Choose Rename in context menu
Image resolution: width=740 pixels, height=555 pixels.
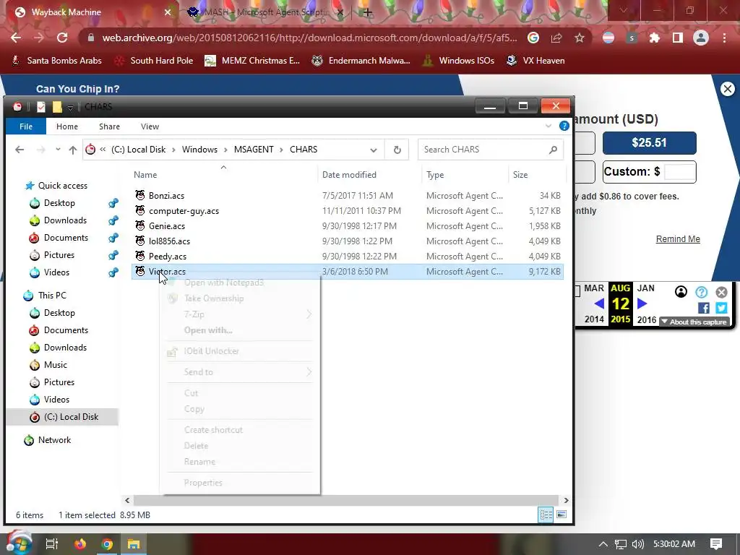pyautogui.click(x=239, y=462)
